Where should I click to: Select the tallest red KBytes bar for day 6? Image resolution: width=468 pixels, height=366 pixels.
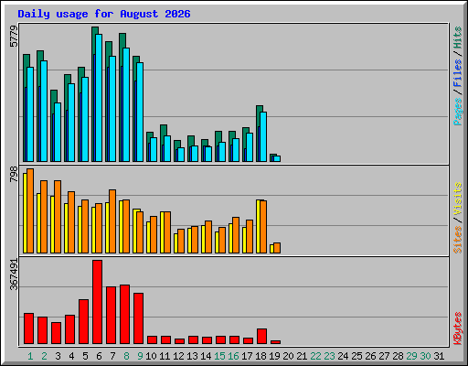[x=98, y=302]
